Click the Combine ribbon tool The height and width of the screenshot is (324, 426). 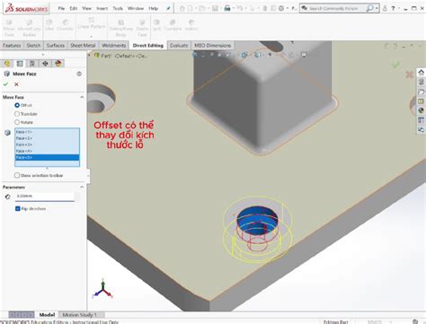tap(173, 25)
